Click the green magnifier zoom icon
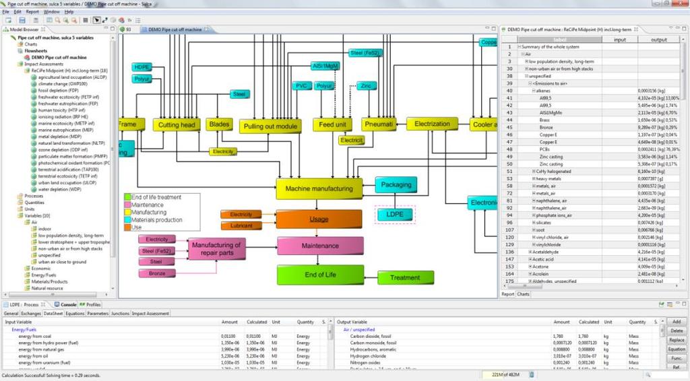Viewport: 690px width, 381px height. point(65,20)
